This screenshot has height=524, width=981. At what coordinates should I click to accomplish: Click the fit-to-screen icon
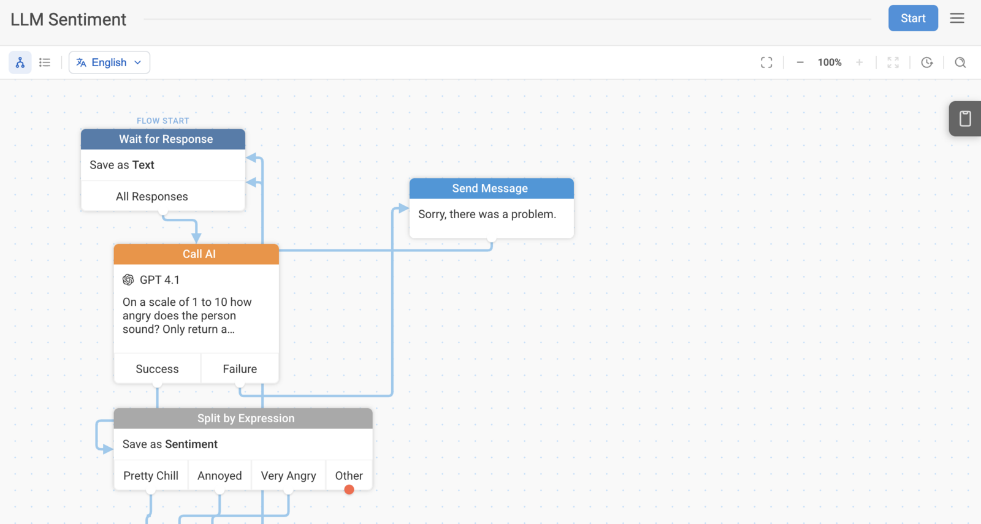point(766,63)
